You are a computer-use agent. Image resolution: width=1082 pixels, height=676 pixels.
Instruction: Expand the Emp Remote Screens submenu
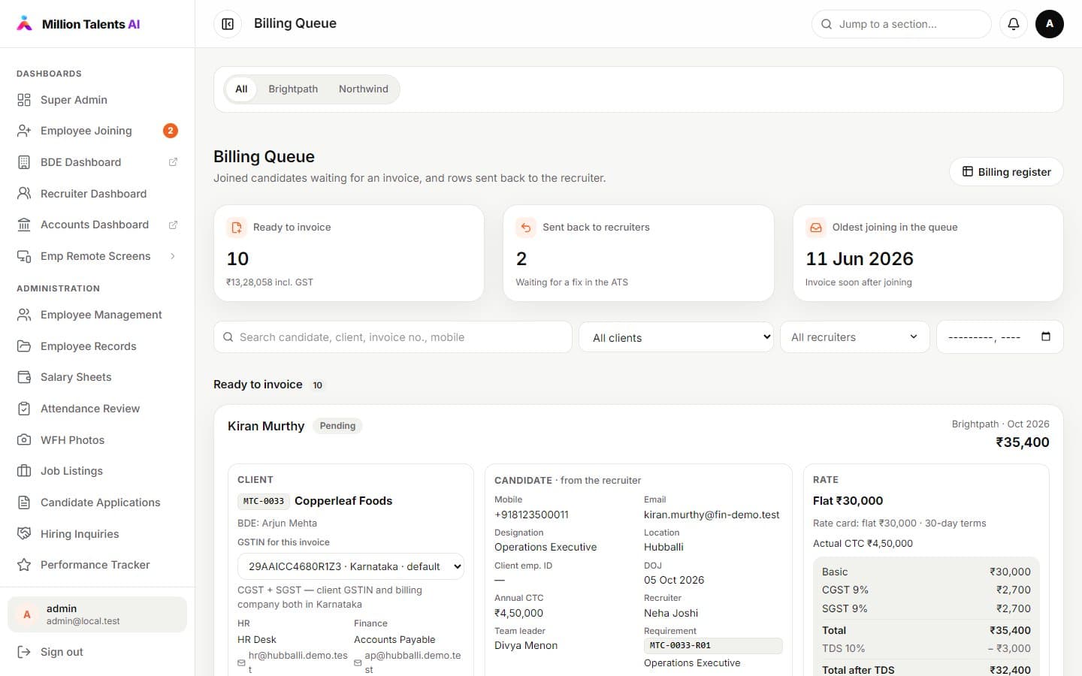[173, 256]
